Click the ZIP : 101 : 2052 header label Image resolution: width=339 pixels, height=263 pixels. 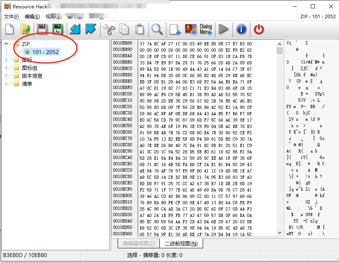pos(318,16)
